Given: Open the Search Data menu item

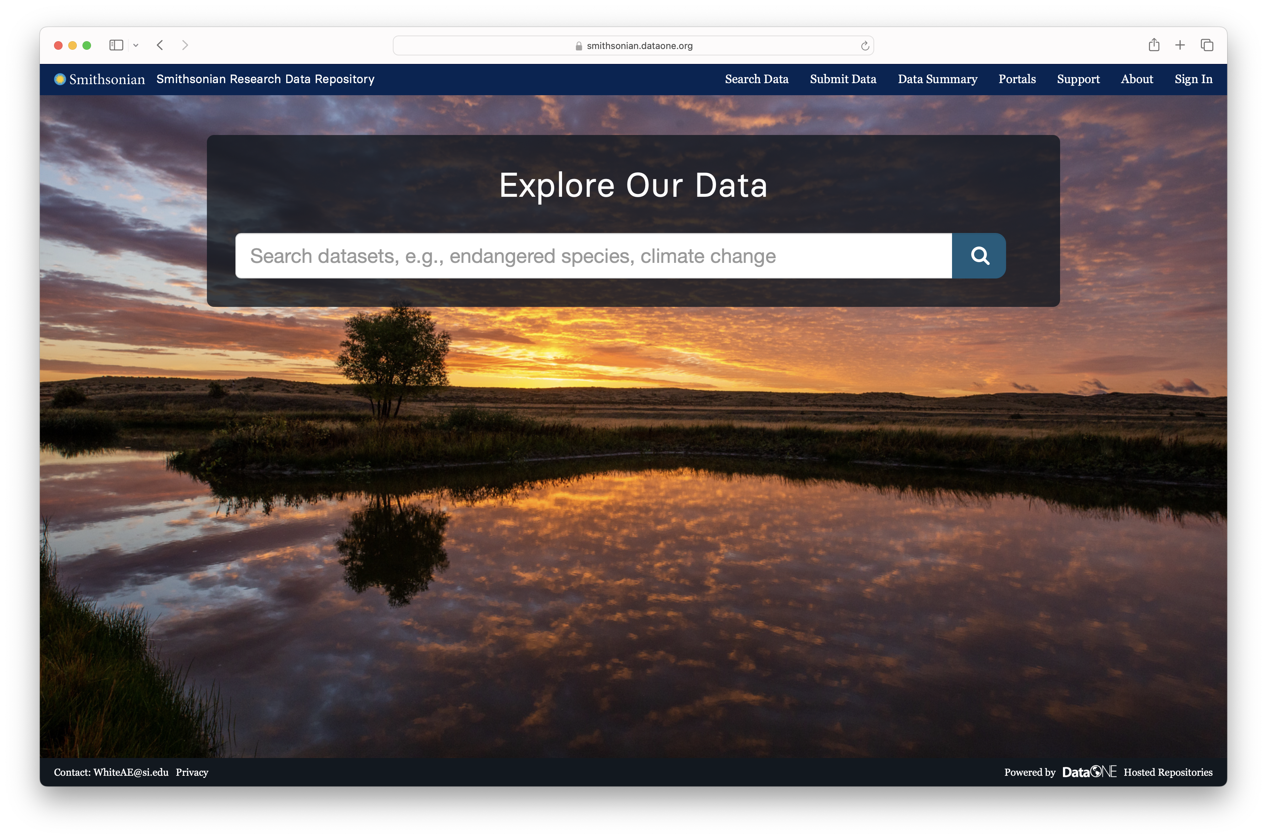Looking at the screenshot, I should click(756, 79).
